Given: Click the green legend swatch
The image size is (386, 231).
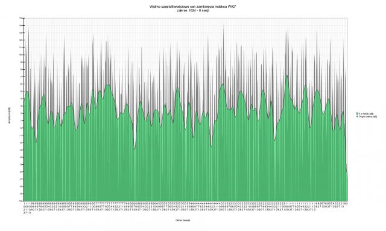Looking at the screenshot, I should (357, 114).
